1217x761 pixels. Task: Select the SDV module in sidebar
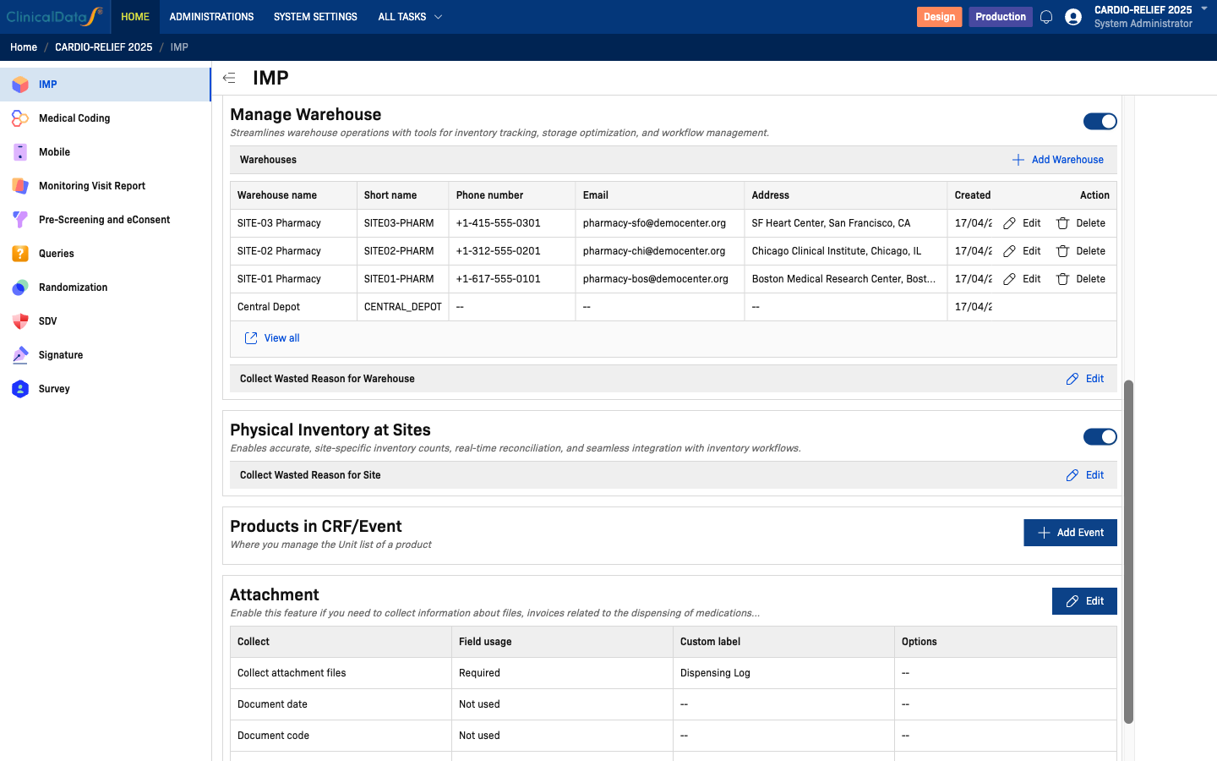click(48, 320)
